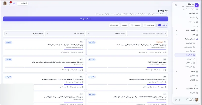
Task: Click the search field for title or page address
Action: click(147, 33)
